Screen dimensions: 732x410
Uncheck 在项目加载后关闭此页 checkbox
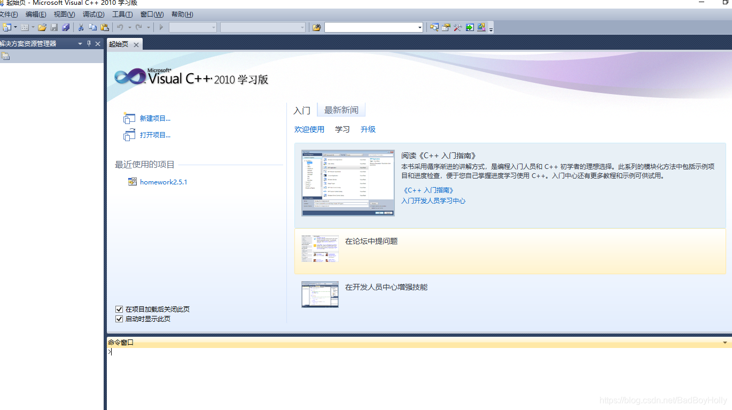119,309
